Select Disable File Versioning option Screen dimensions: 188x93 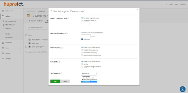(82, 50)
